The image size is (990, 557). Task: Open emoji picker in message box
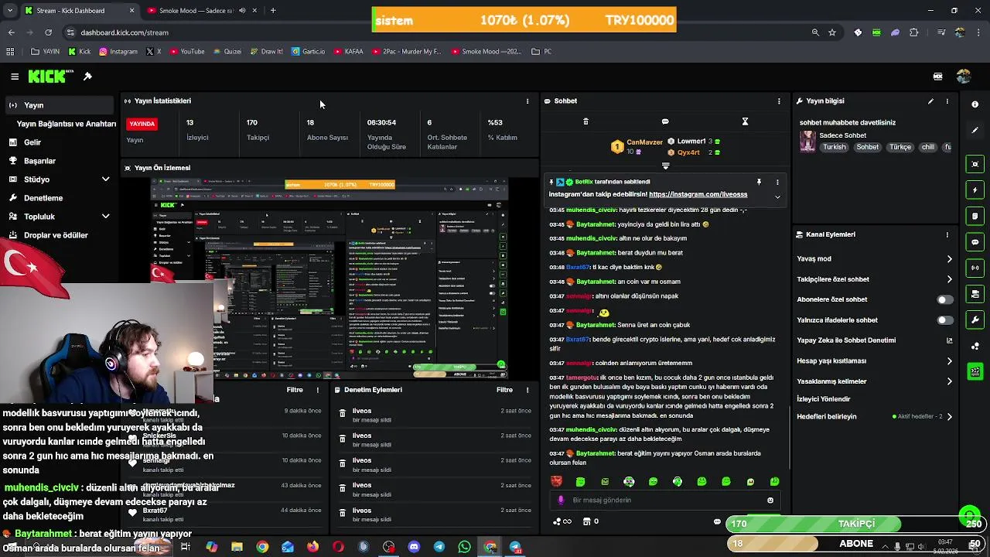770,501
